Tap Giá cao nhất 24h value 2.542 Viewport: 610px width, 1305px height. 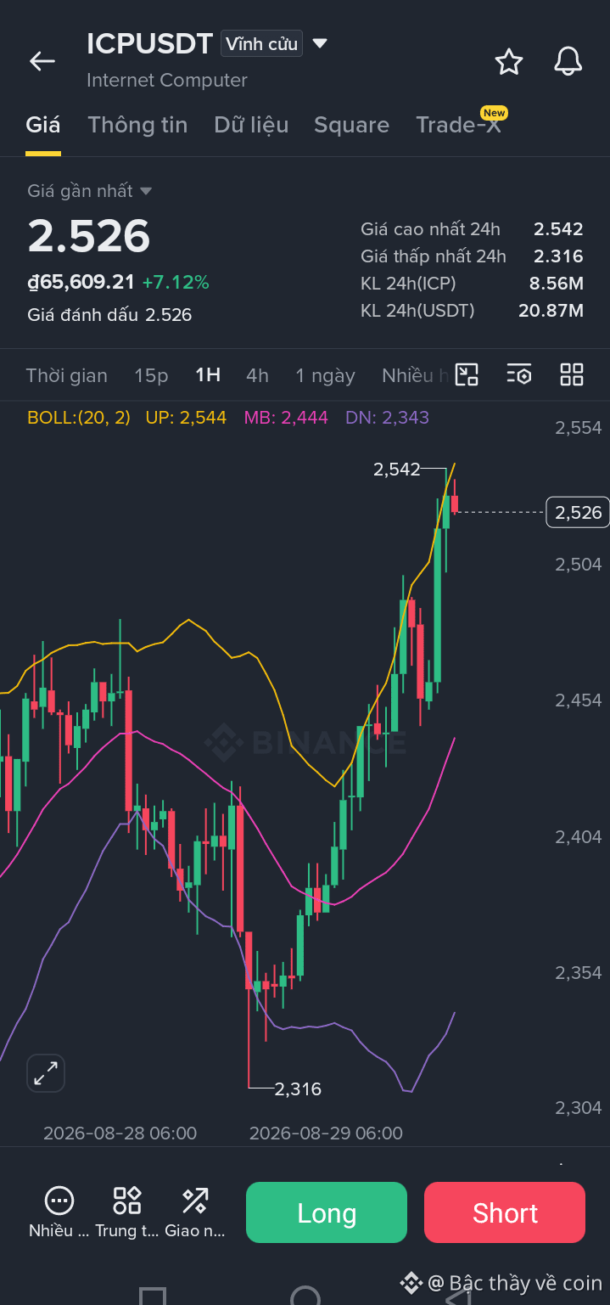[558, 229]
